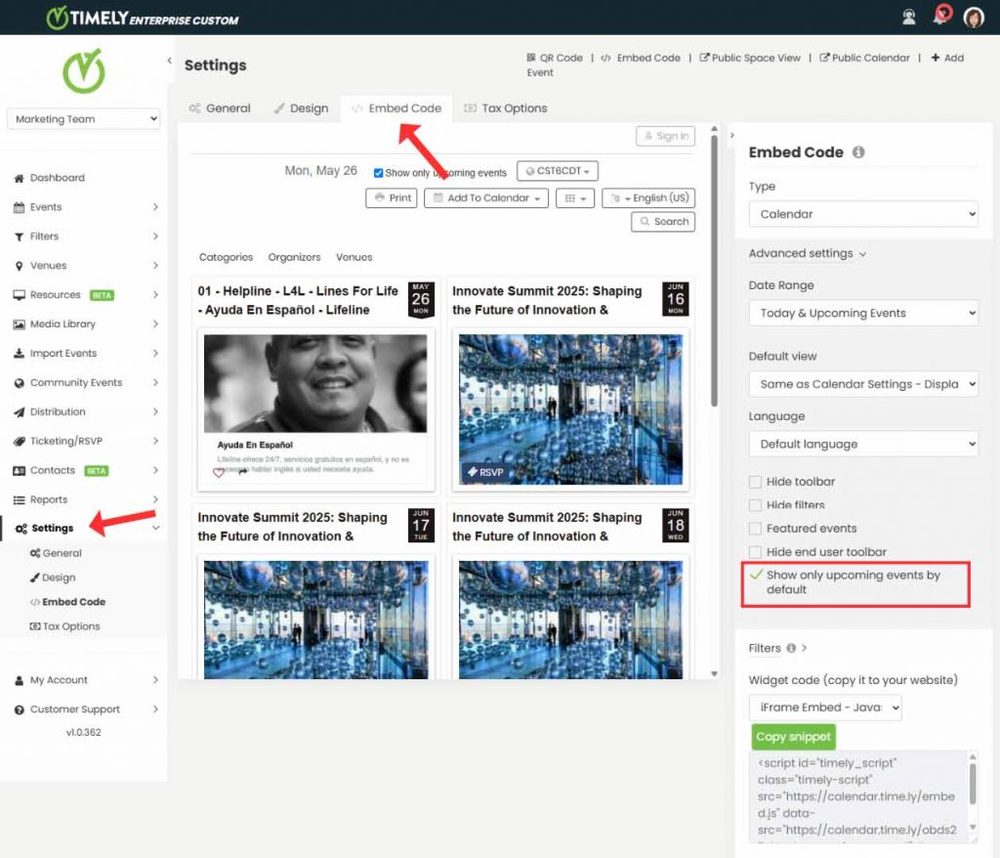Click the Media Library image icon

(20, 324)
